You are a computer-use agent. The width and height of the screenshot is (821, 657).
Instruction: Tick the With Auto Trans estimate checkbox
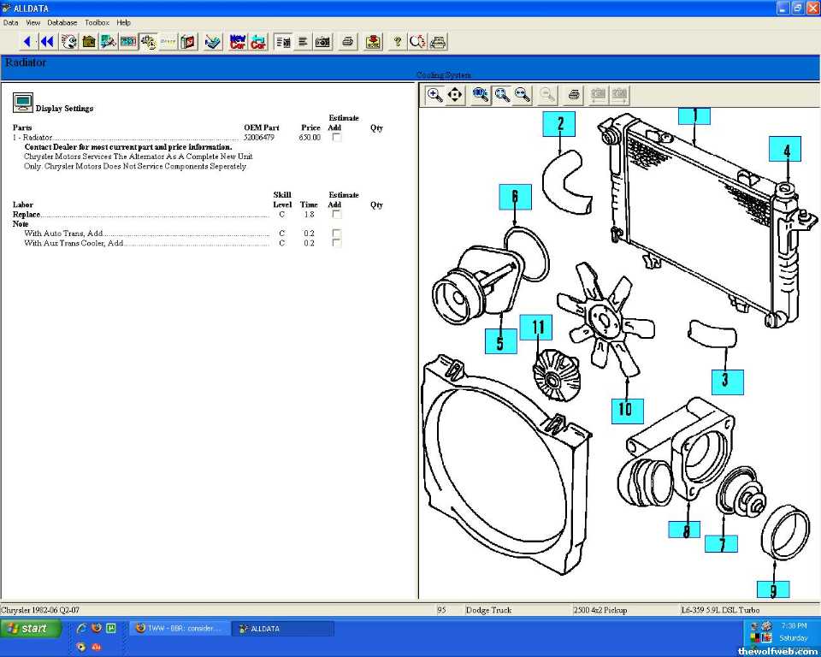(336, 233)
